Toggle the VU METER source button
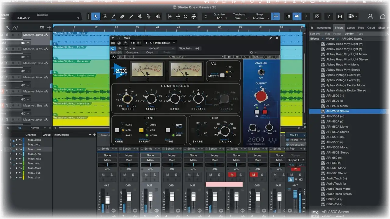Image resolution: width=390 pixels, height=219 pixels. (222, 76)
